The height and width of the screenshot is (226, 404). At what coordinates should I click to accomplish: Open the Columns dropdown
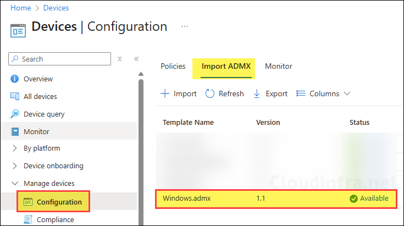(323, 94)
